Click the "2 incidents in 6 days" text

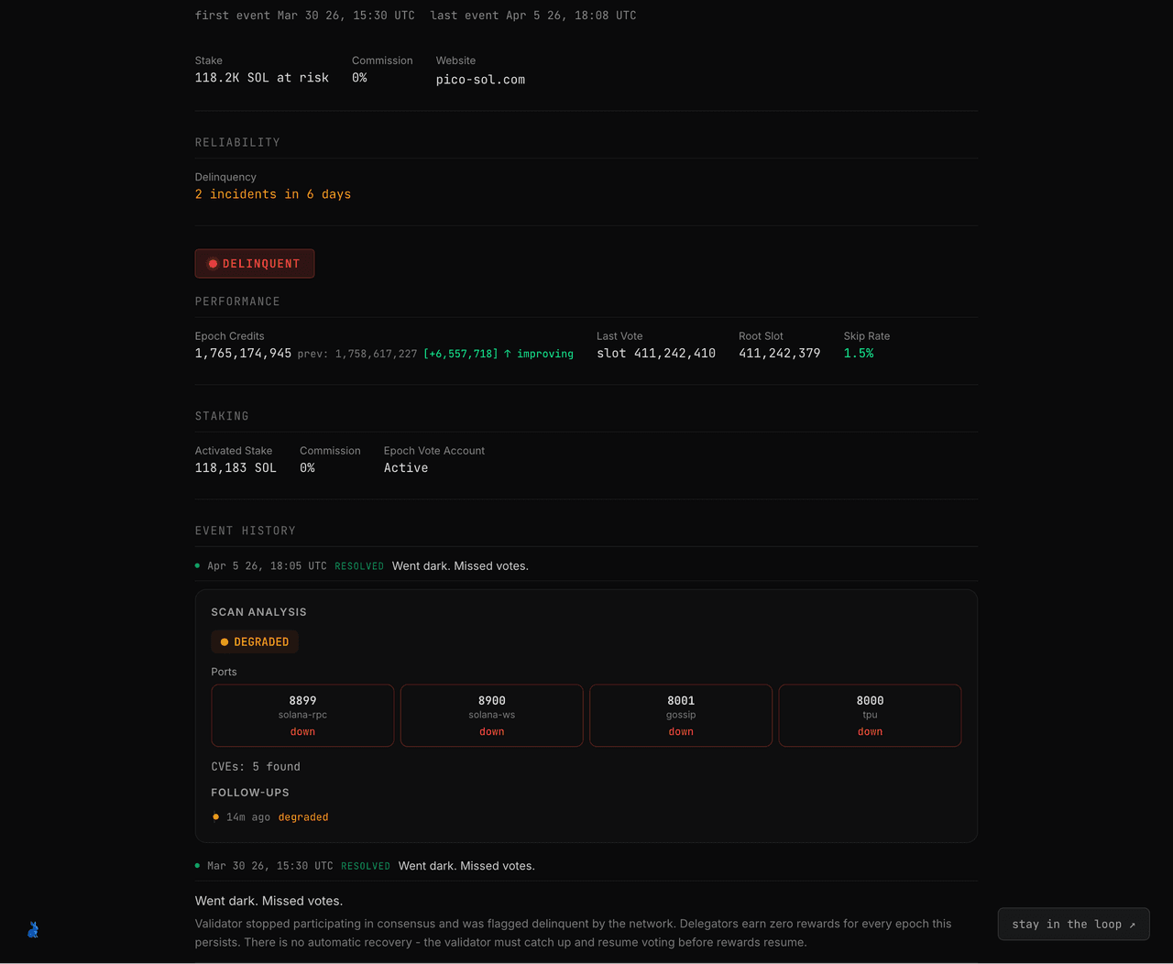272,194
